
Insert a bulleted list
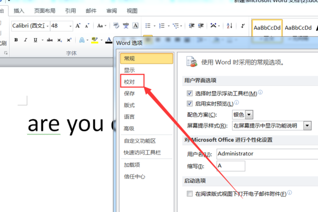point(148,26)
